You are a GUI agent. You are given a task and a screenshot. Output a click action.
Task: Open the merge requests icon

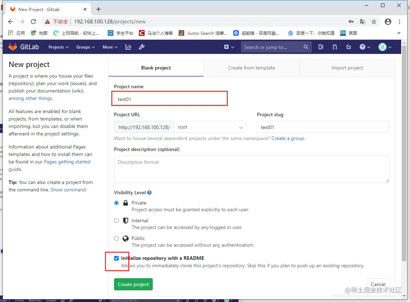click(335, 47)
